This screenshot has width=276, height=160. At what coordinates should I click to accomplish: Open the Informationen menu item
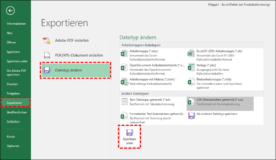[16, 24]
